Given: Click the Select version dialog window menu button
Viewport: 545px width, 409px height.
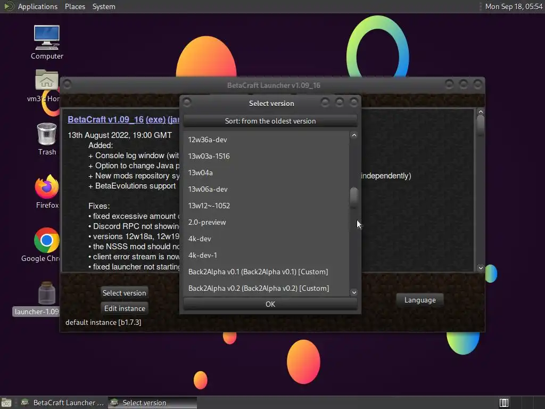Looking at the screenshot, I should (x=187, y=102).
